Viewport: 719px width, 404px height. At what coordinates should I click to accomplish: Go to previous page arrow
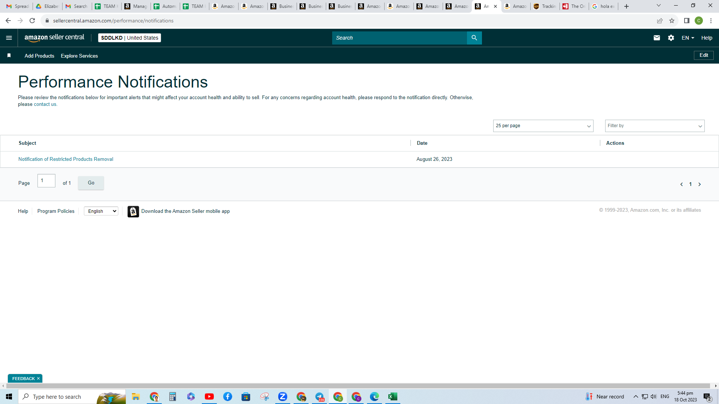[681, 184]
